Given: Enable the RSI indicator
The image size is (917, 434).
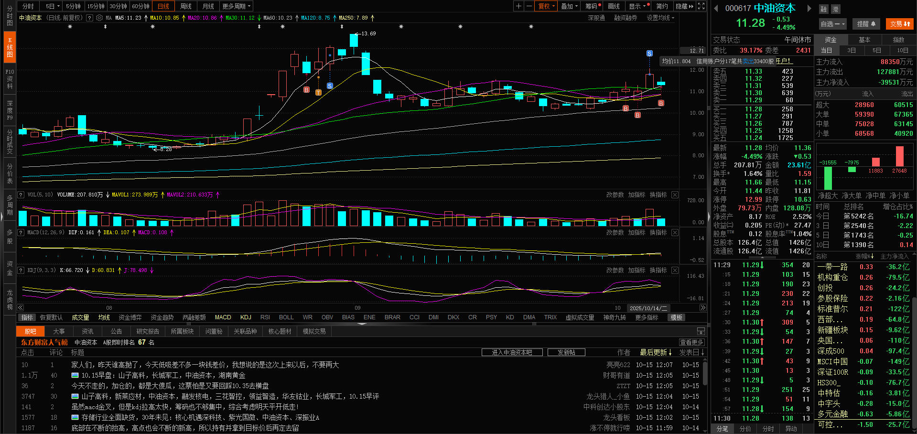Looking at the screenshot, I should [265, 317].
